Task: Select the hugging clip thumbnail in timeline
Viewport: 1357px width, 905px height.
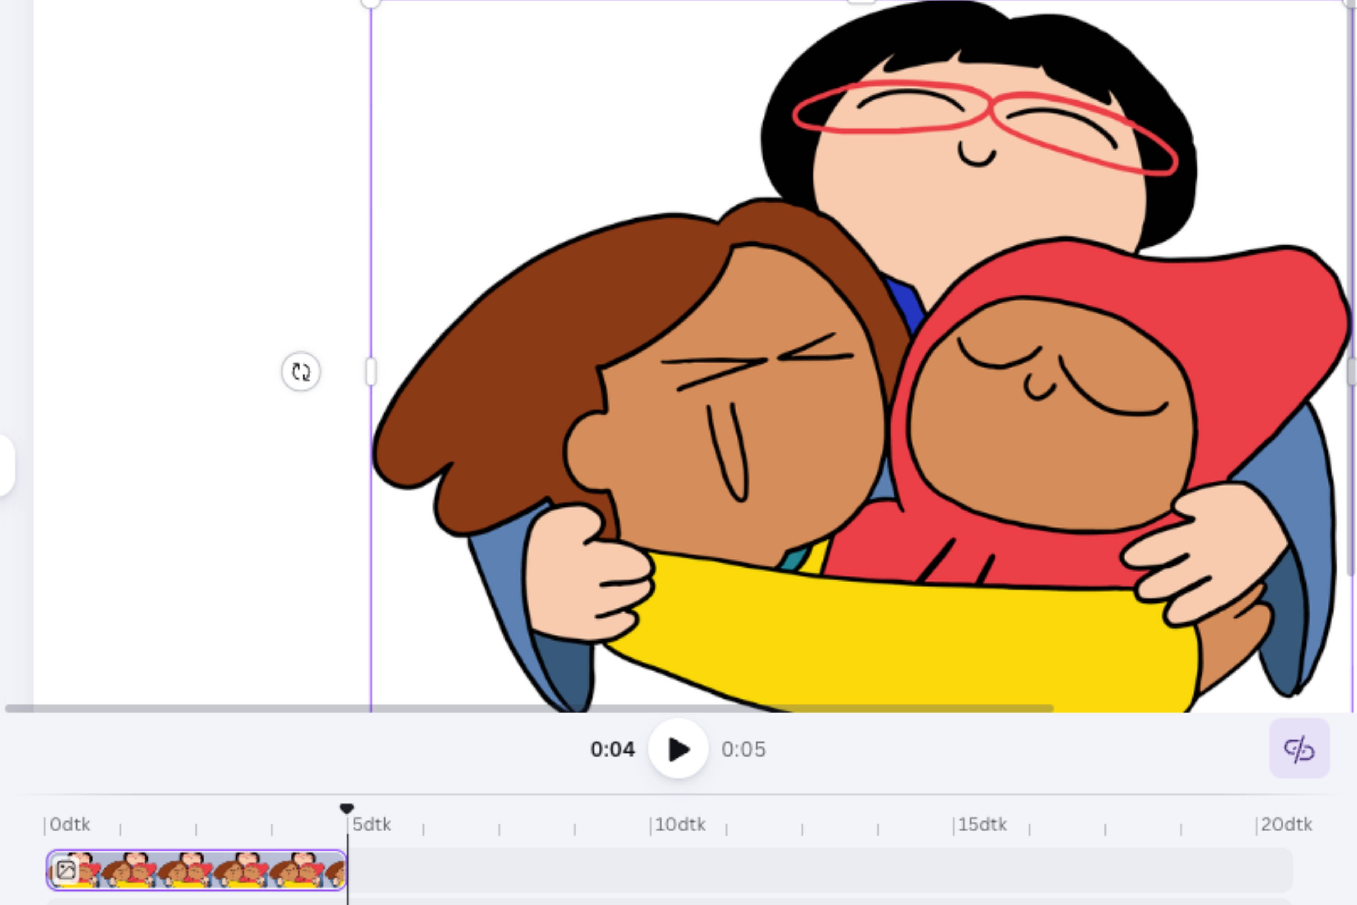Action: pyautogui.click(x=196, y=870)
